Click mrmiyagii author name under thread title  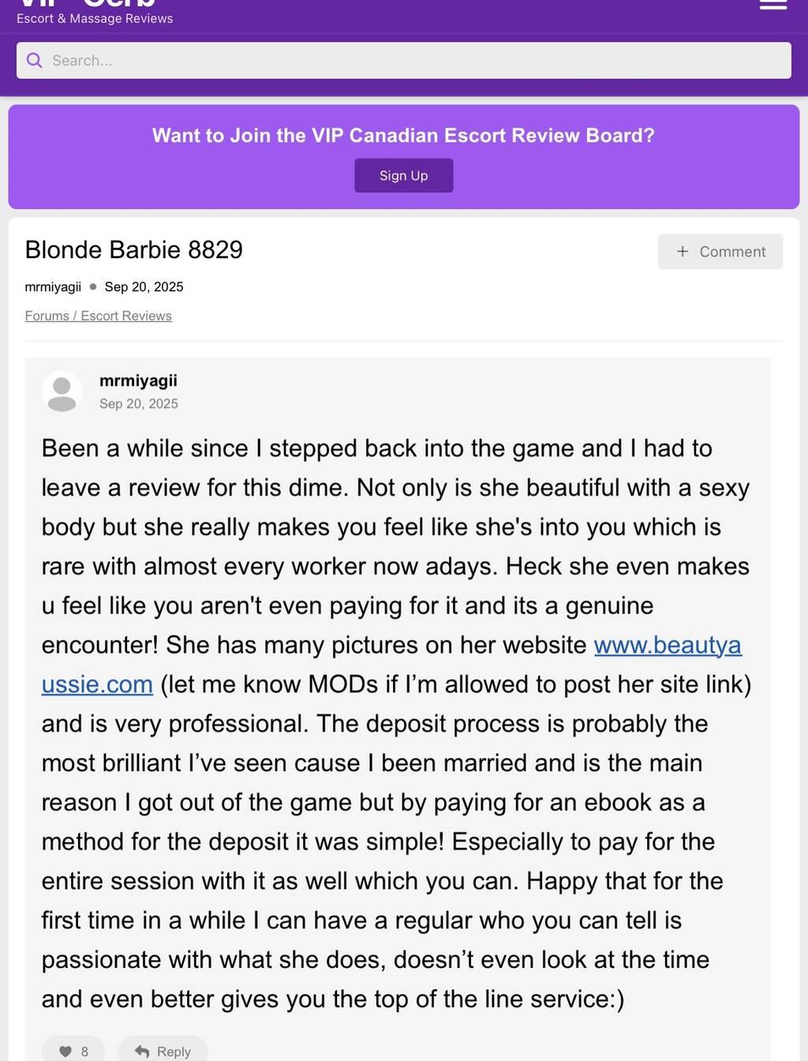point(53,287)
